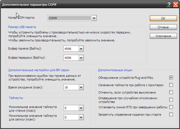The width and height of the screenshot is (180, 129).
Task: Uncheck Обнаружение устройств Plug-and-Play checkbox
Action: (x=171, y=77)
